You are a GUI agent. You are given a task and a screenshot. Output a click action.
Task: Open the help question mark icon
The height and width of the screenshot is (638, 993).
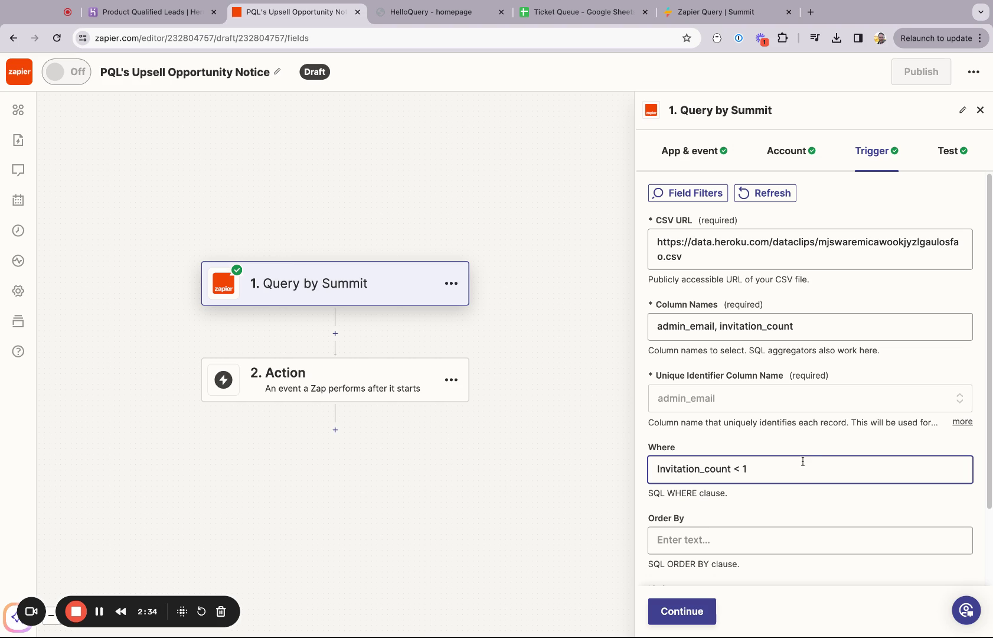point(18,351)
